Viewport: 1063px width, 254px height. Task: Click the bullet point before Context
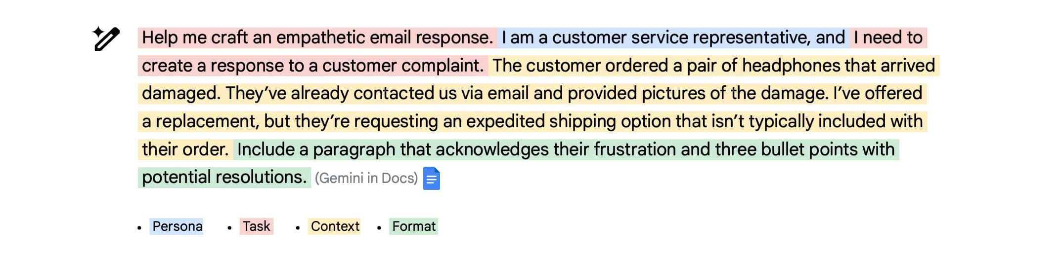click(x=298, y=228)
